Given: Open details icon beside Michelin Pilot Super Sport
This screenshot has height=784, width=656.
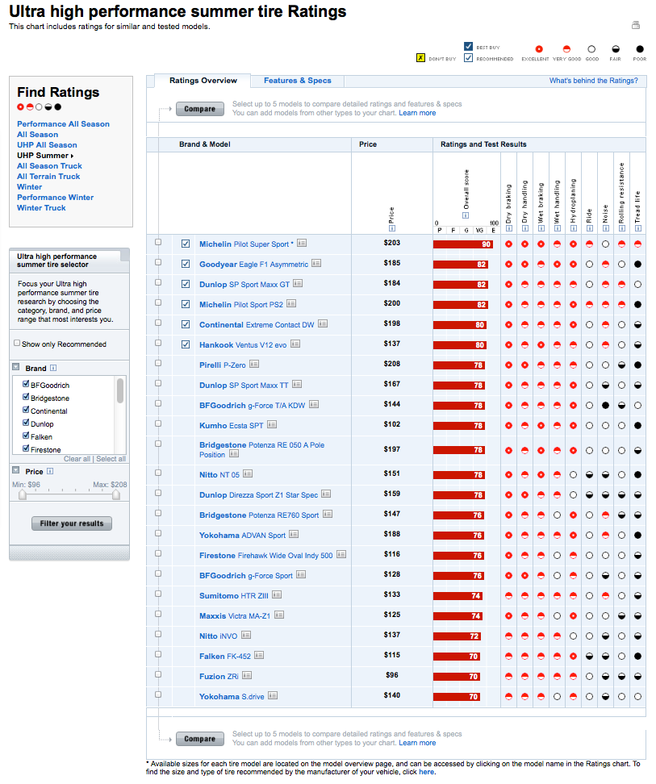Looking at the screenshot, I should click(302, 243).
